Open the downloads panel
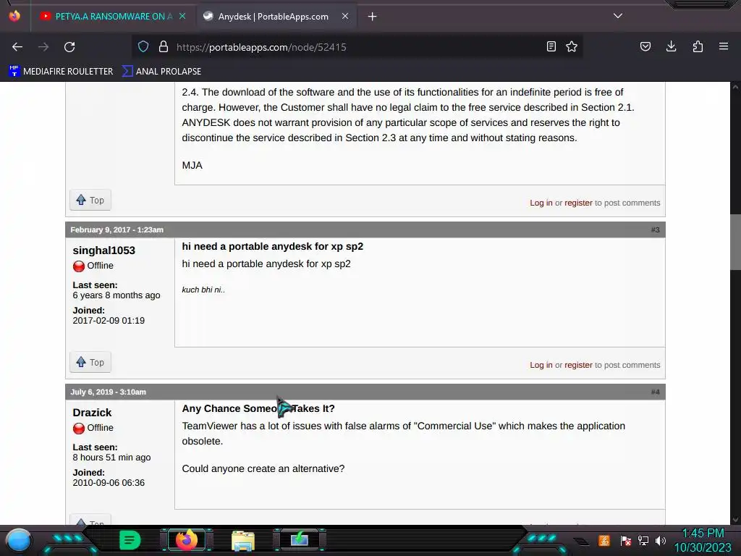Screen dimensions: 741x556 click(x=671, y=46)
